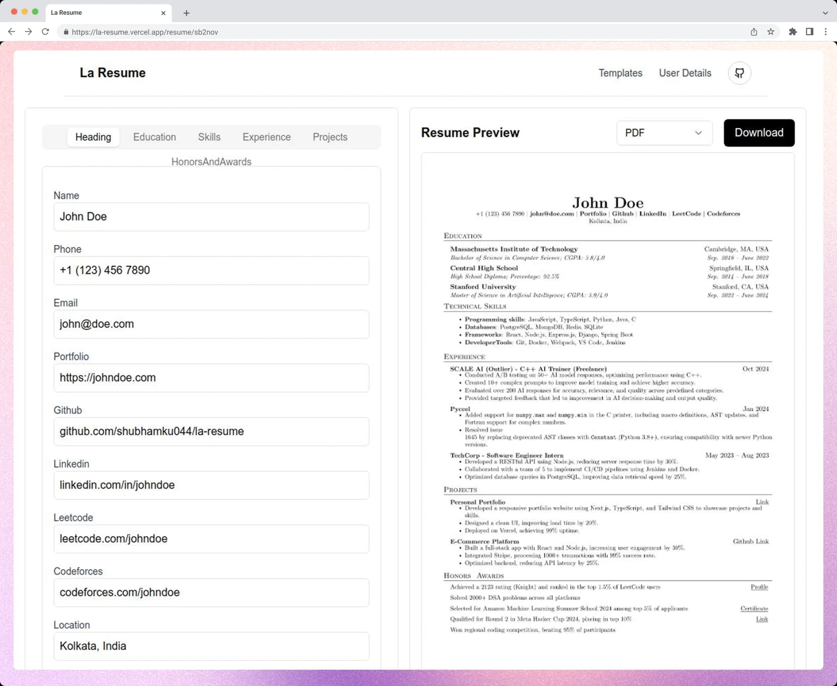Bookmark the page using the star icon
This screenshot has width=837, height=686.
pos(770,31)
